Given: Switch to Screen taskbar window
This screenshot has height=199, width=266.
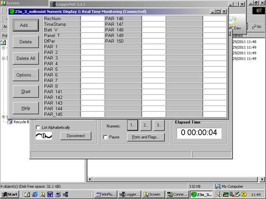Looking at the screenshot, I should (153, 194).
